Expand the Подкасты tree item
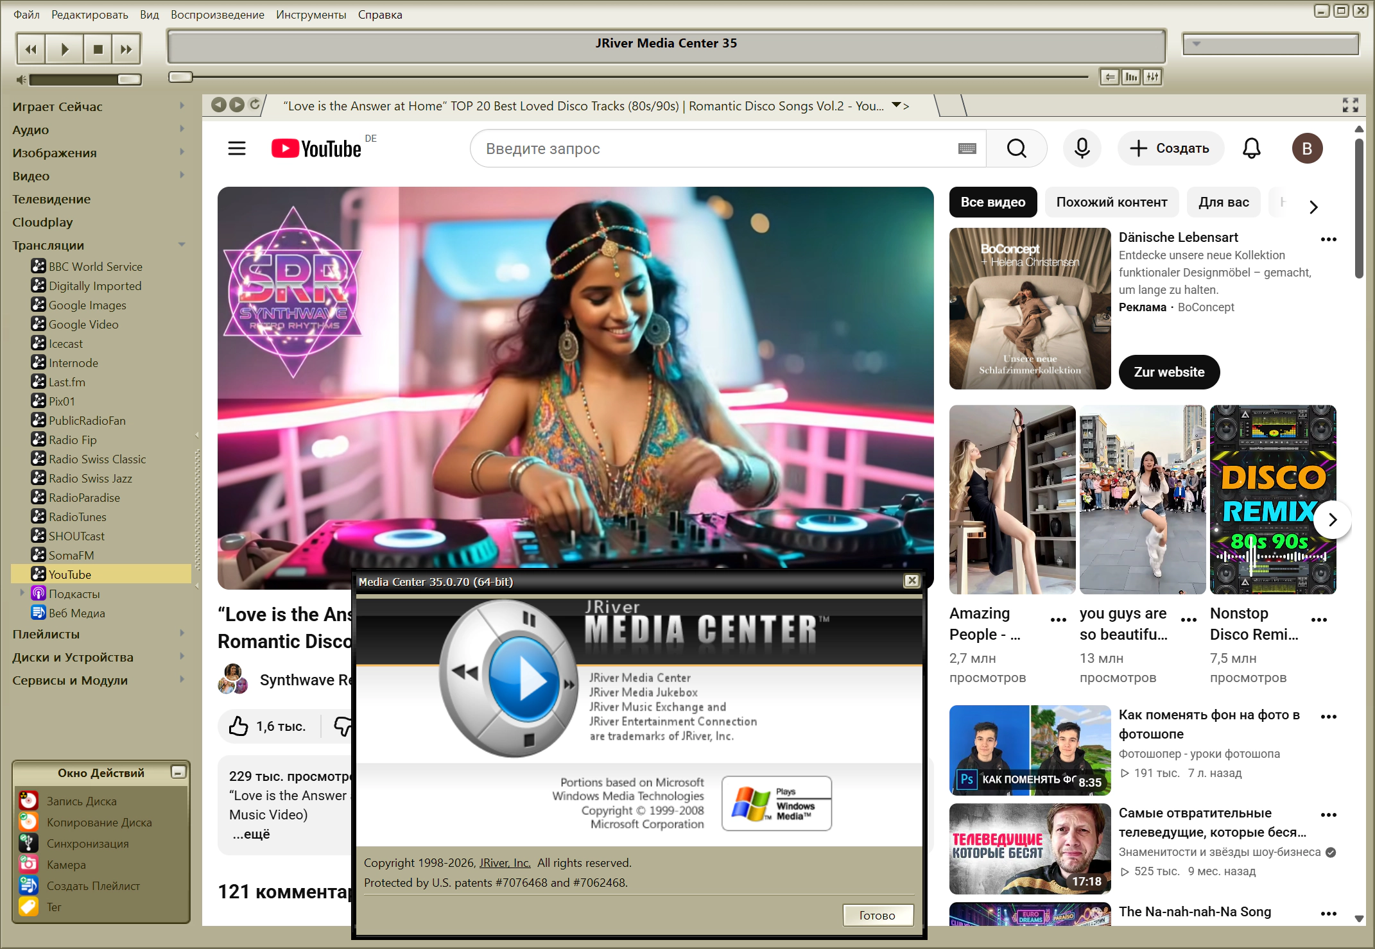The height and width of the screenshot is (949, 1375). point(22,593)
